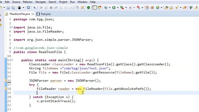This screenshot has height=112, width=199.
Task: Click the green Run button
Action: pyautogui.click(x=114, y=7)
